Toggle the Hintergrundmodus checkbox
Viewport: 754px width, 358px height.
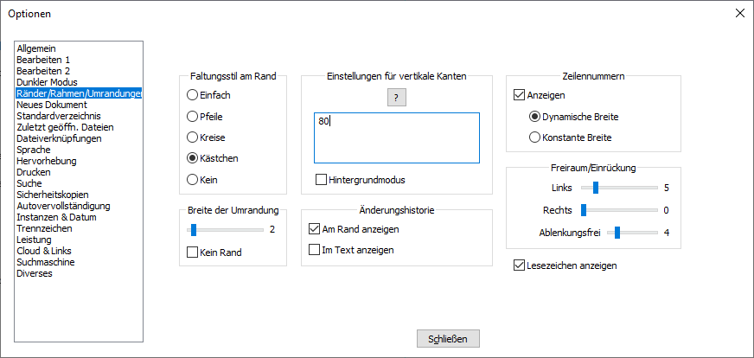click(322, 180)
